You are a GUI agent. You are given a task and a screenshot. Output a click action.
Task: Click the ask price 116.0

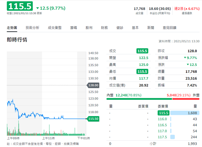click(x=162, y=119)
